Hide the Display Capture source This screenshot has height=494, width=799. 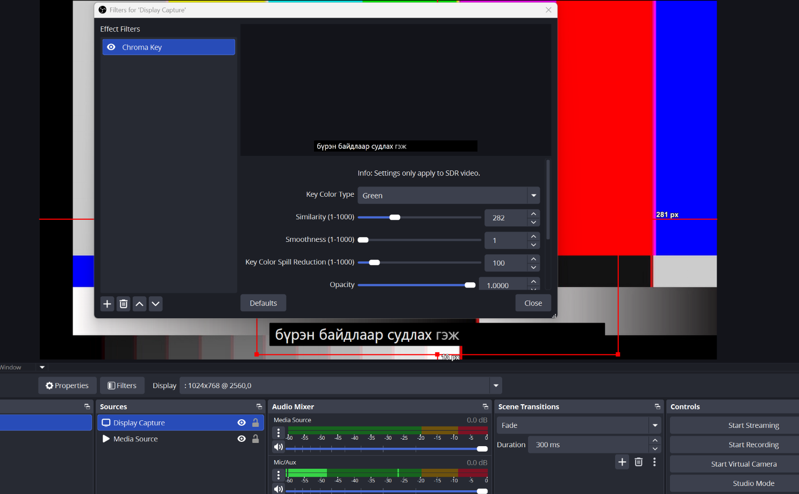241,423
